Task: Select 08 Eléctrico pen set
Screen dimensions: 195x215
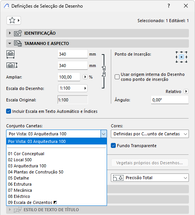Action: (x=56, y=196)
